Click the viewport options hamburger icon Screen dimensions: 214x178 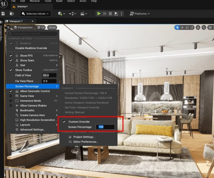8,28
